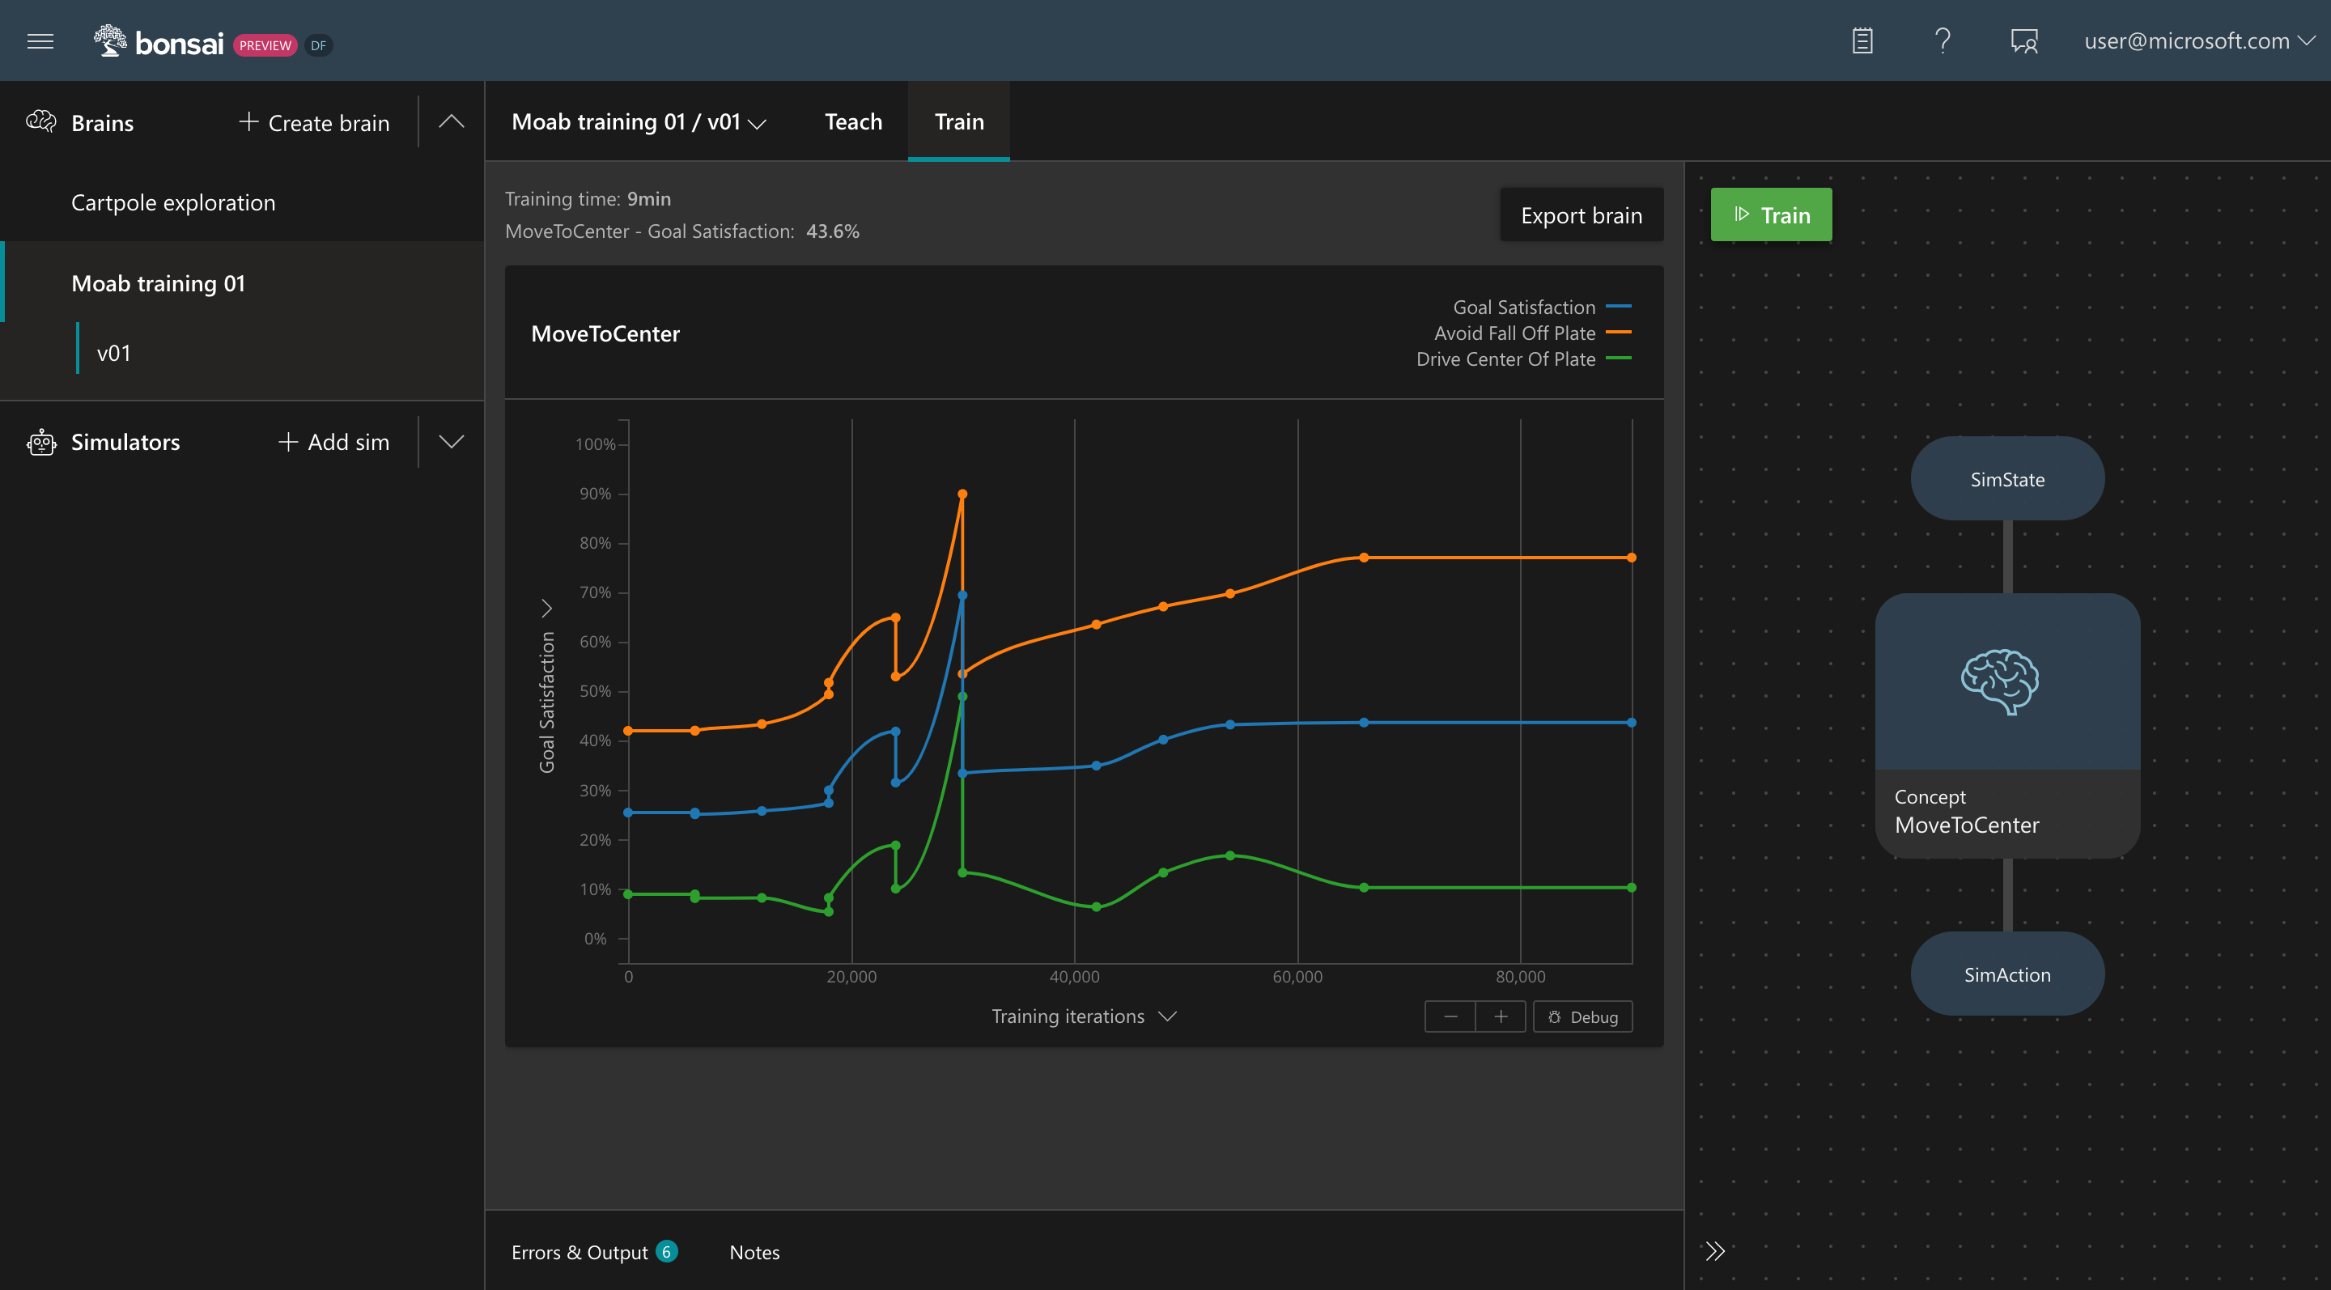Switch to the Teach tab
This screenshot has width=2331, height=1290.
(x=852, y=121)
